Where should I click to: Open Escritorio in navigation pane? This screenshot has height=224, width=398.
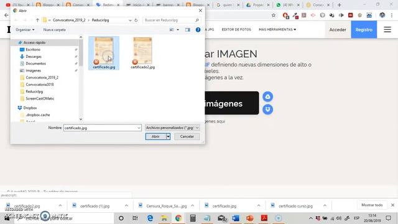point(33,50)
